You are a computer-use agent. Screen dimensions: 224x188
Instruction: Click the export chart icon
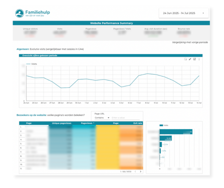tap(194, 59)
